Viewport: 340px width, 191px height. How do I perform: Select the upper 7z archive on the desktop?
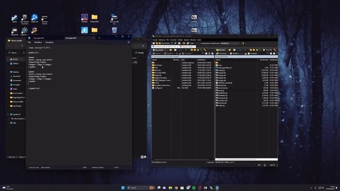[194, 18]
